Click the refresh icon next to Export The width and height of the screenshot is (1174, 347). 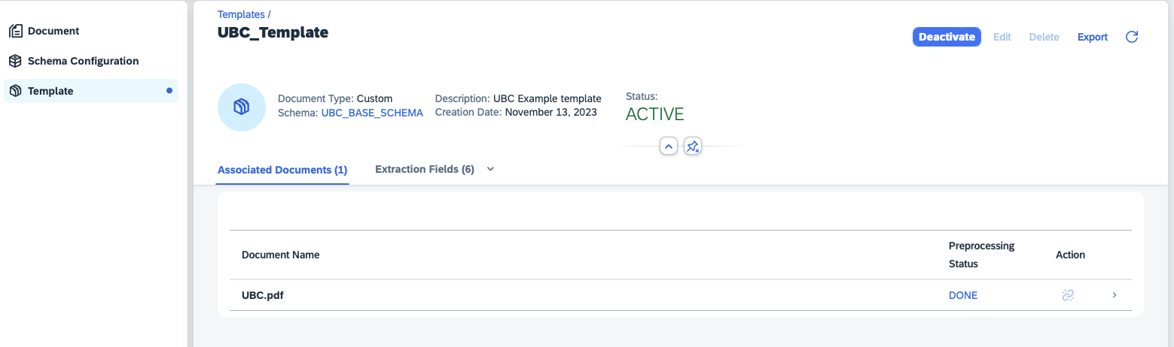point(1131,37)
